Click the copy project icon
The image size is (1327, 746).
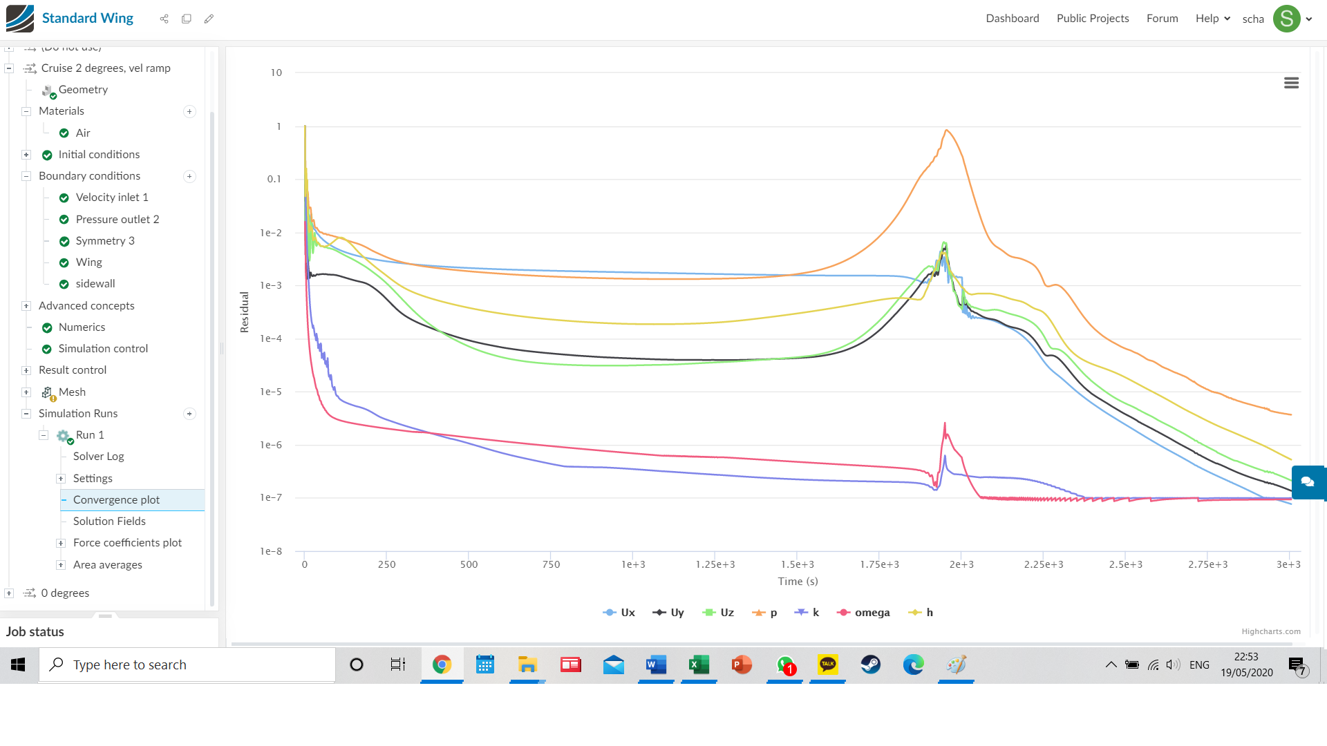pyautogui.click(x=187, y=19)
